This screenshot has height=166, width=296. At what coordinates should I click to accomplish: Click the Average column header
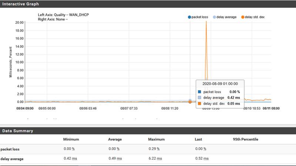[115, 139]
